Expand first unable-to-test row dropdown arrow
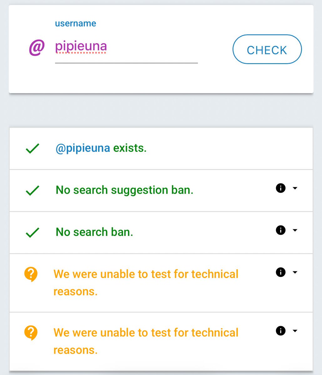 pos(295,272)
